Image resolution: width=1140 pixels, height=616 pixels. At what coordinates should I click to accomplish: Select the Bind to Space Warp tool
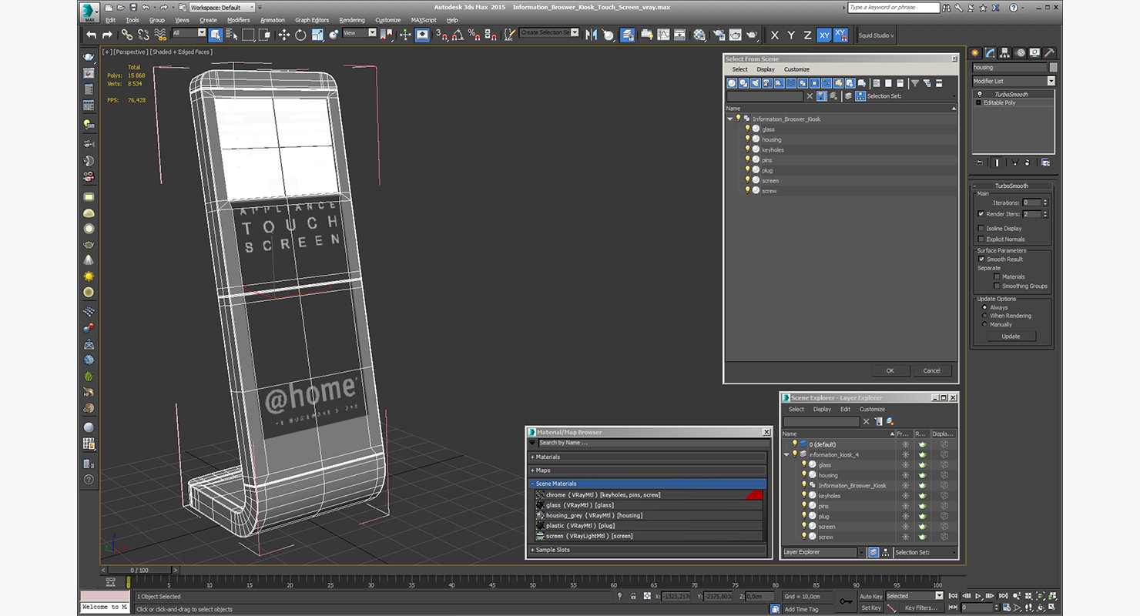tap(160, 35)
